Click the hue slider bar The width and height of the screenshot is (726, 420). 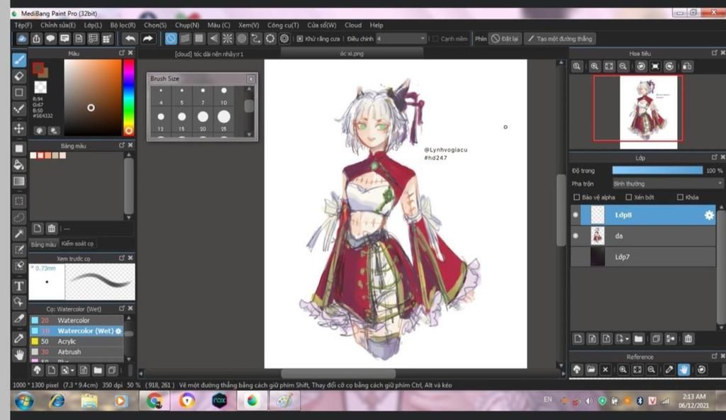point(129,97)
